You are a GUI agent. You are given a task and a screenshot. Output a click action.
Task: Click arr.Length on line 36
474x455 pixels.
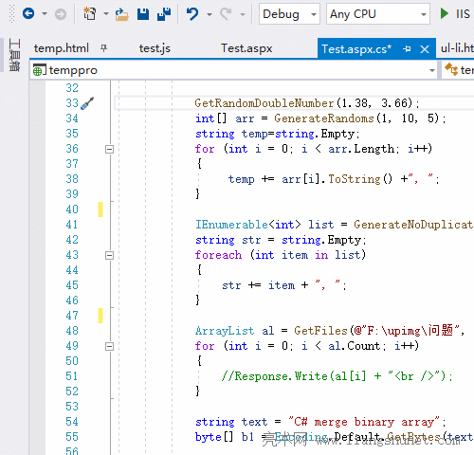point(361,149)
